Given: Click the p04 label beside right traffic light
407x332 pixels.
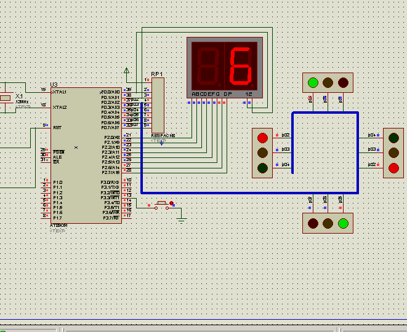Looking at the screenshot, I should pos(372,135).
